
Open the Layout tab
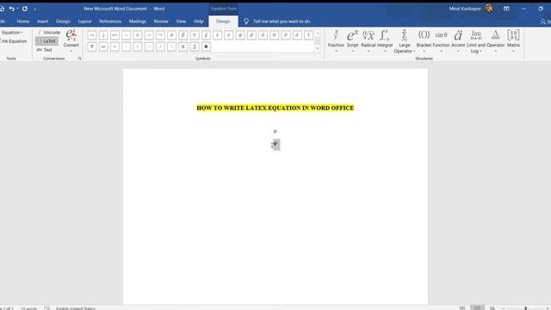pos(84,22)
